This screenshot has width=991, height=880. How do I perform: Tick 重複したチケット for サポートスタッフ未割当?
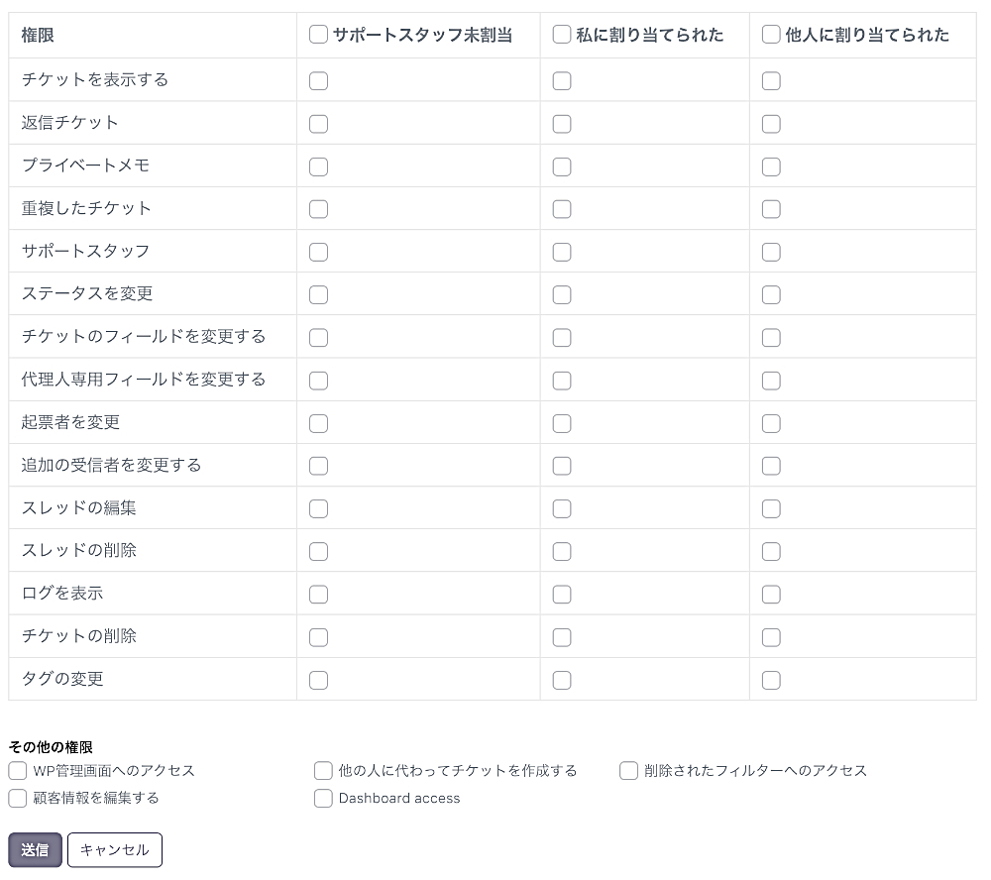pyautogui.click(x=318, y=209)
